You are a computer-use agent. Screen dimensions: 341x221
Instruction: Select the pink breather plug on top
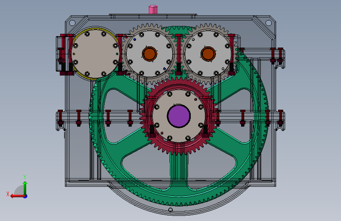153,9
